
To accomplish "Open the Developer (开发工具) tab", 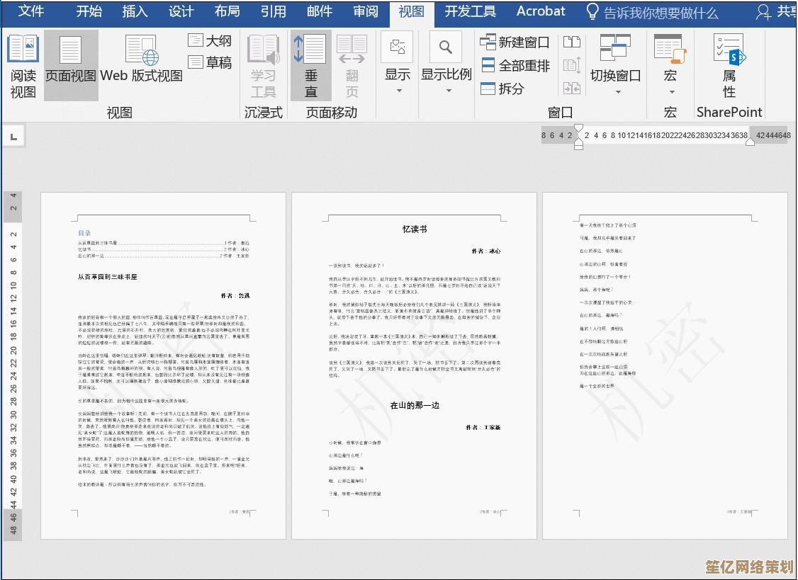I will coord(471,11).
